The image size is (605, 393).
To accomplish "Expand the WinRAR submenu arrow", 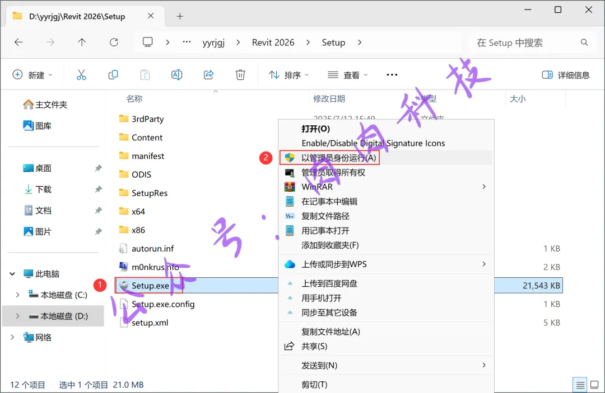I will click(x=484, y=187).
